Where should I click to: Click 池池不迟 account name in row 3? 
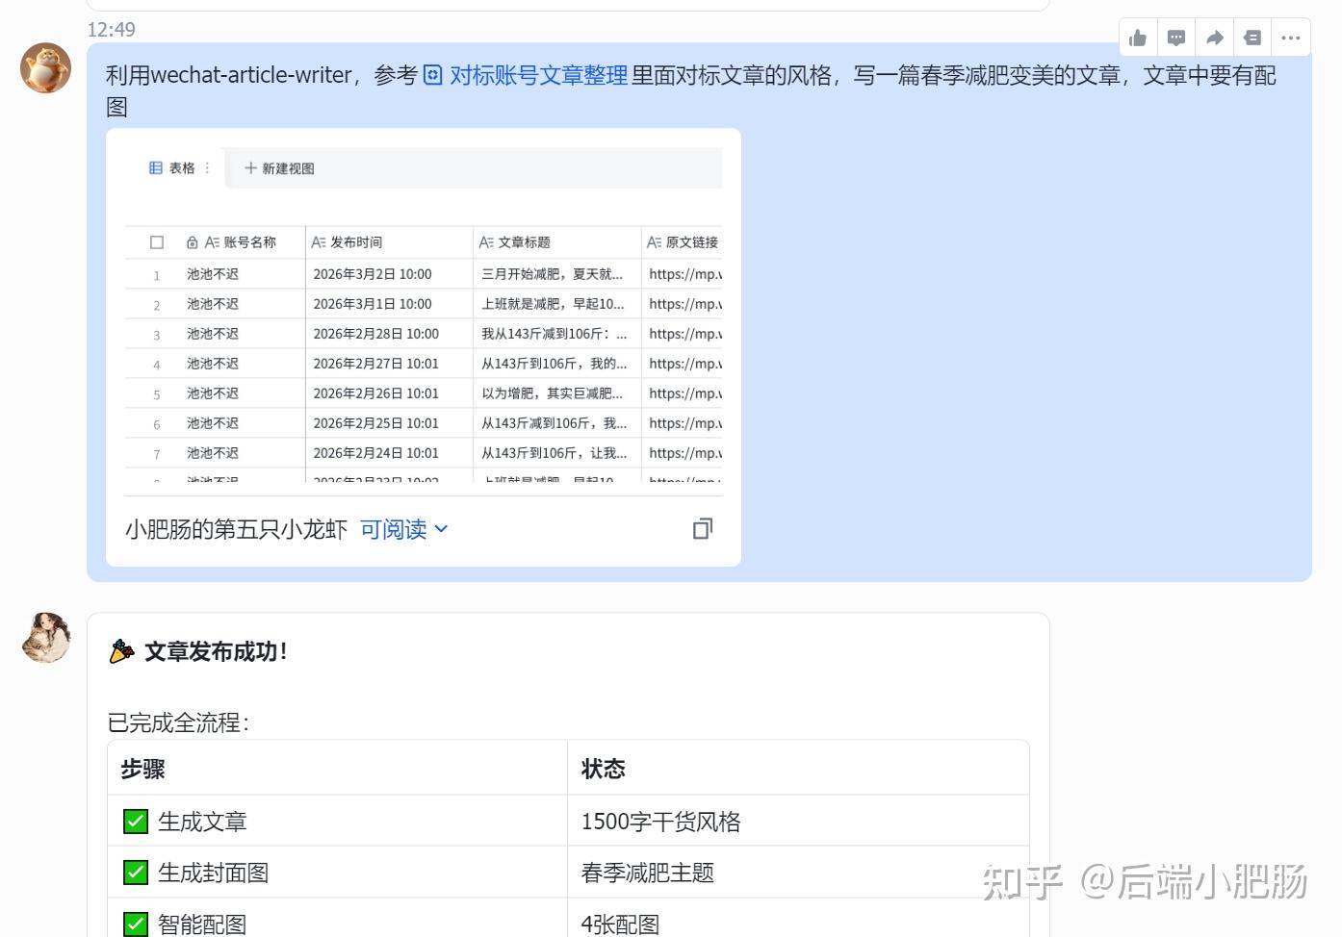(213, 334)
